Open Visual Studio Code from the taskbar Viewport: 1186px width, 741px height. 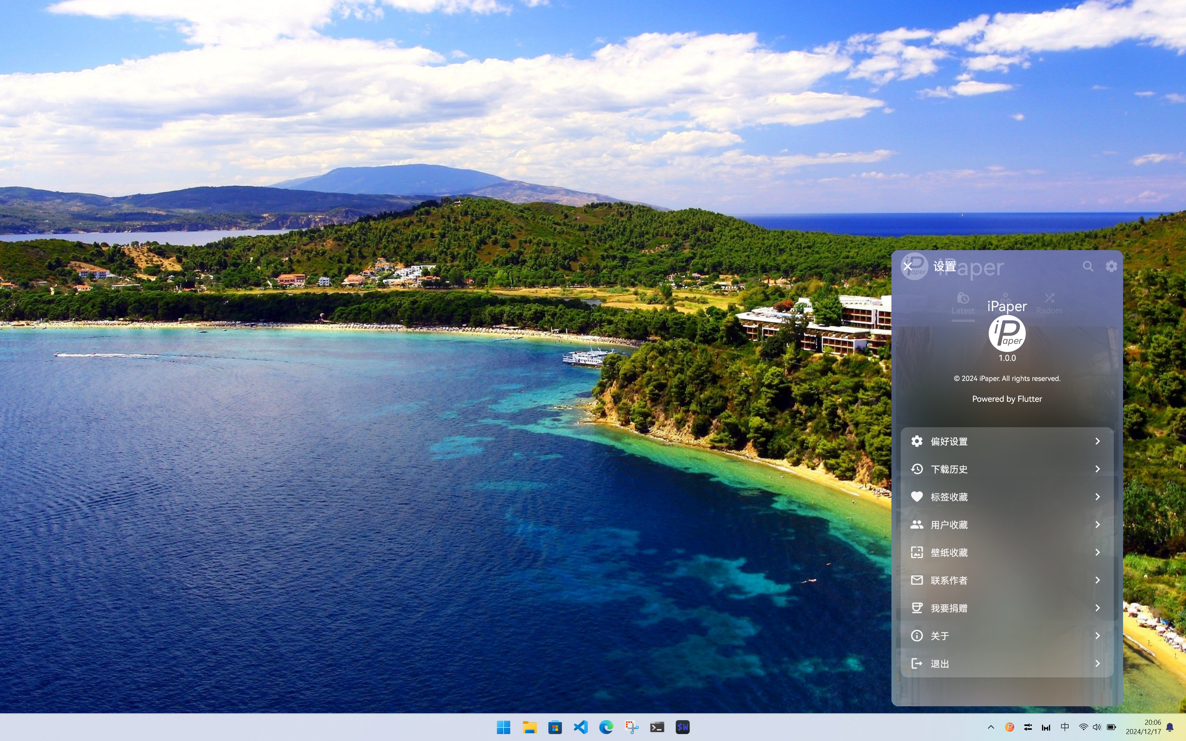580,727
